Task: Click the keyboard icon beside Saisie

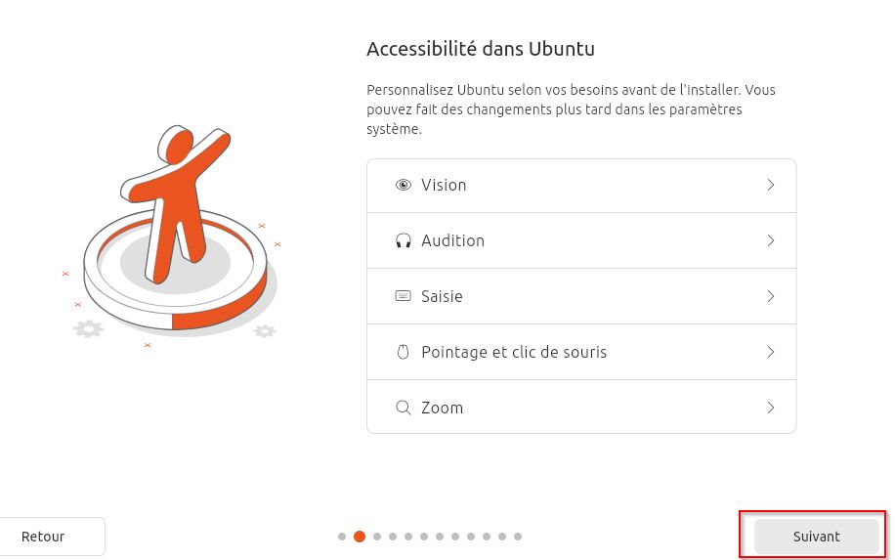Action: click(x=403, y=296)
